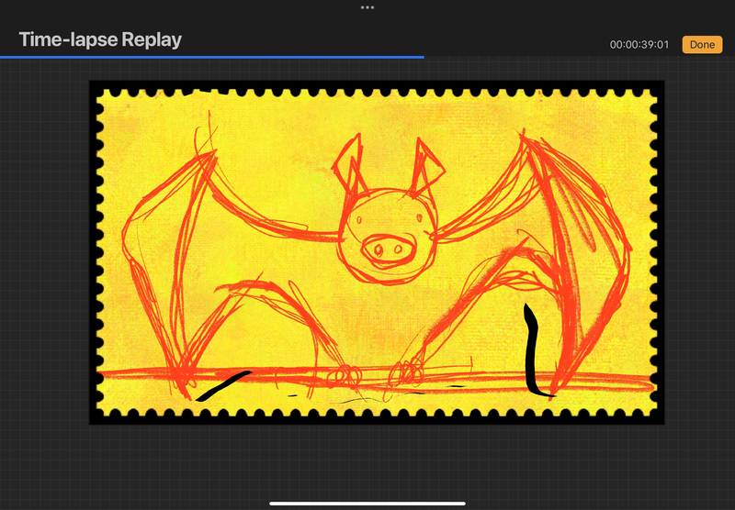Click the pig's right front hoof
This screenshot has height=510, width=735.
pos(407,372)
